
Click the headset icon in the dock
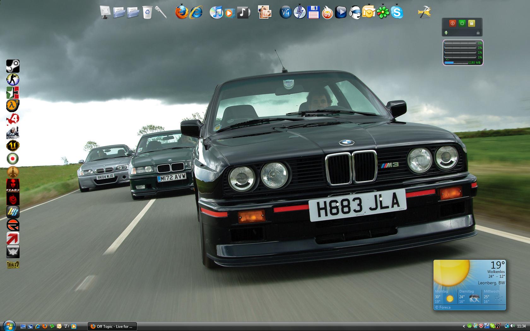pos(355,12)
